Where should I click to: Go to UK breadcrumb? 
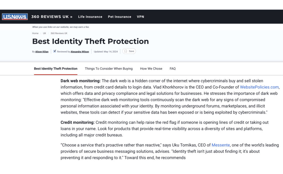click(44, 33)
